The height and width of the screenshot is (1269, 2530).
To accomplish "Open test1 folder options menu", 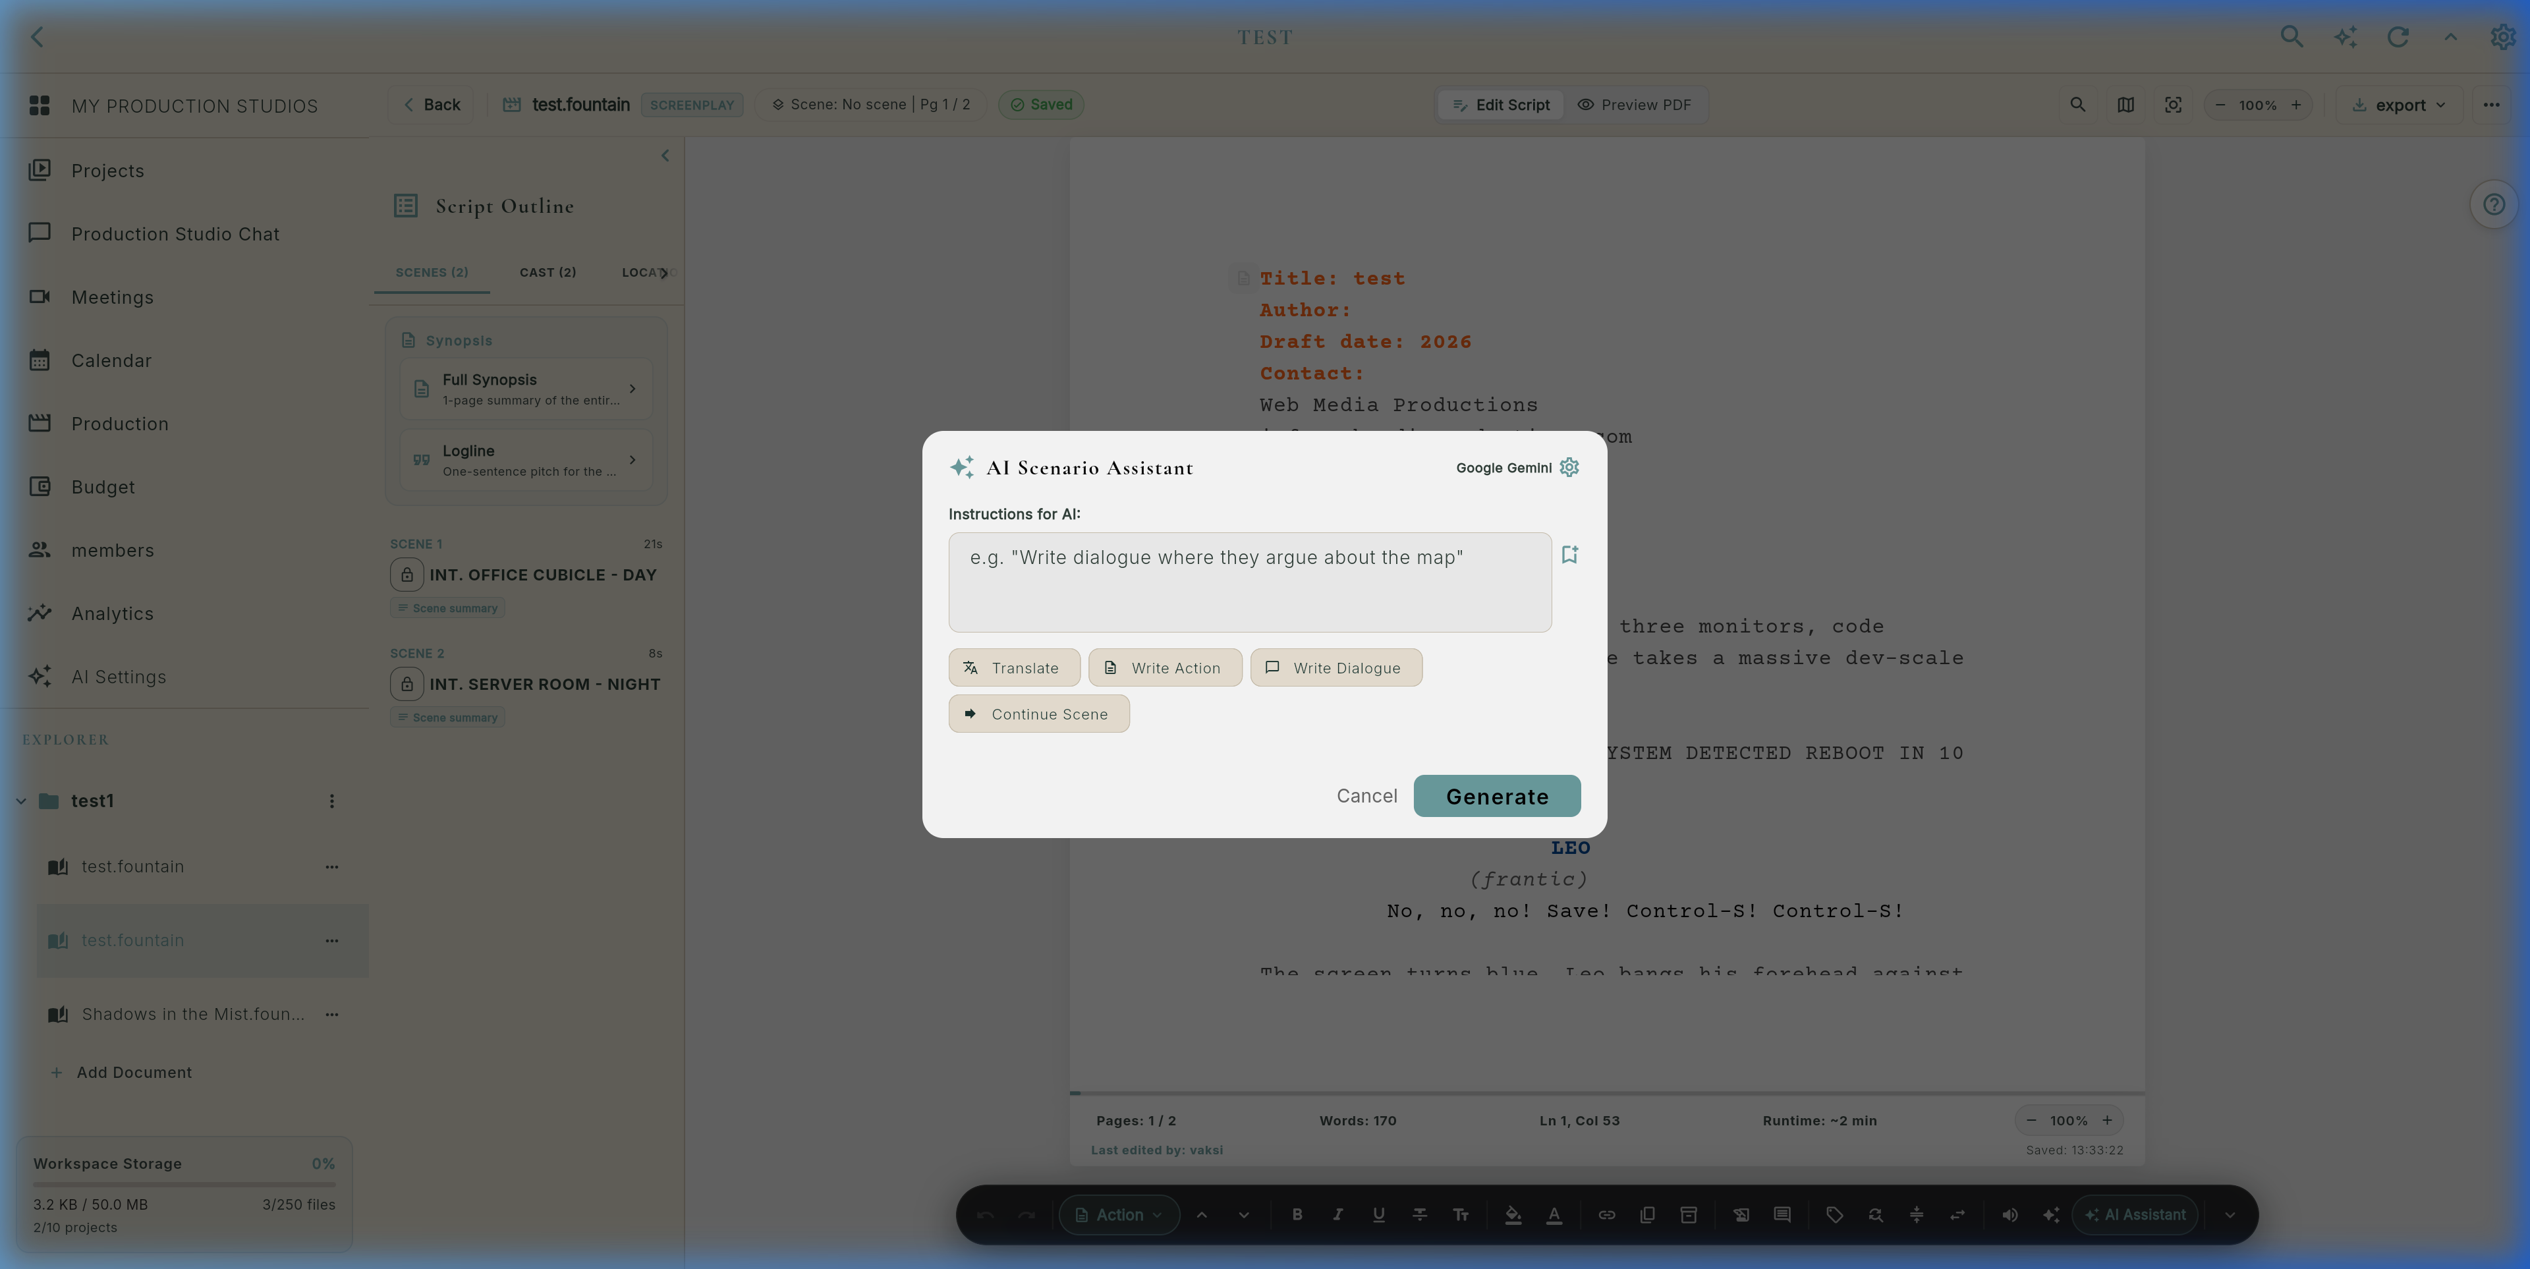I will 332,801.
